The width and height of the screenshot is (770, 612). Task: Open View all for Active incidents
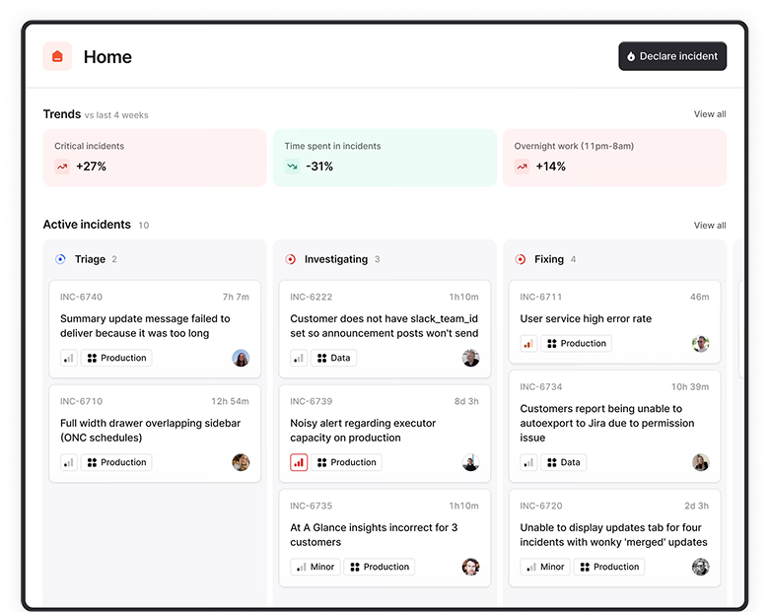click(710, 226)
